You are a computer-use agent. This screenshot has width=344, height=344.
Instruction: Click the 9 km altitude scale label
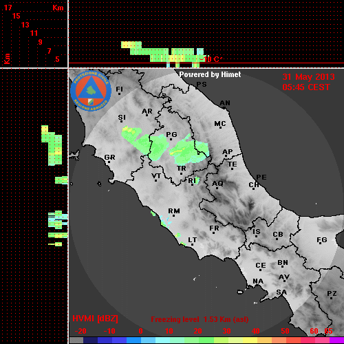tap(41, 42)
